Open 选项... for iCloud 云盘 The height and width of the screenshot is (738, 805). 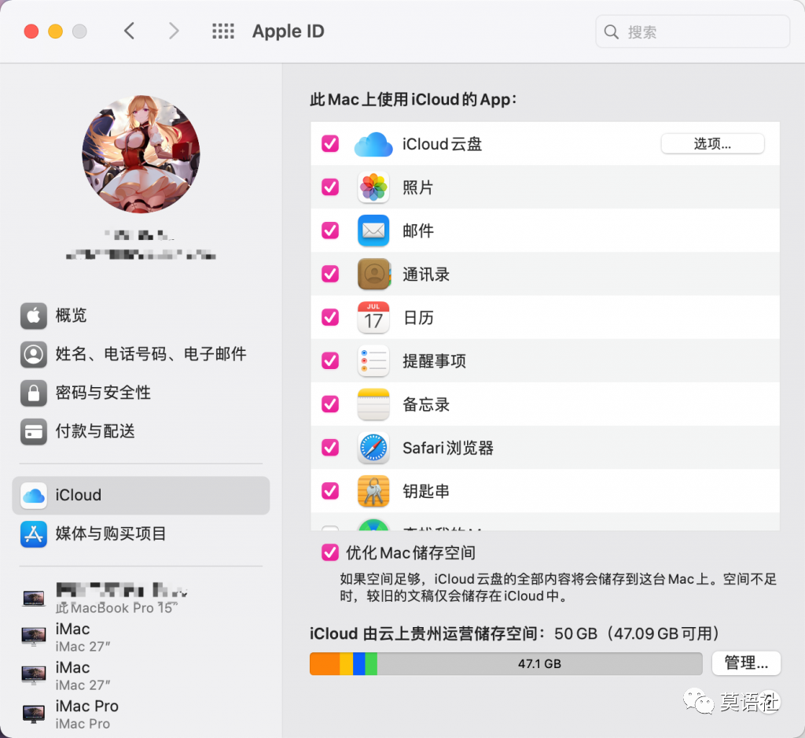712,143
